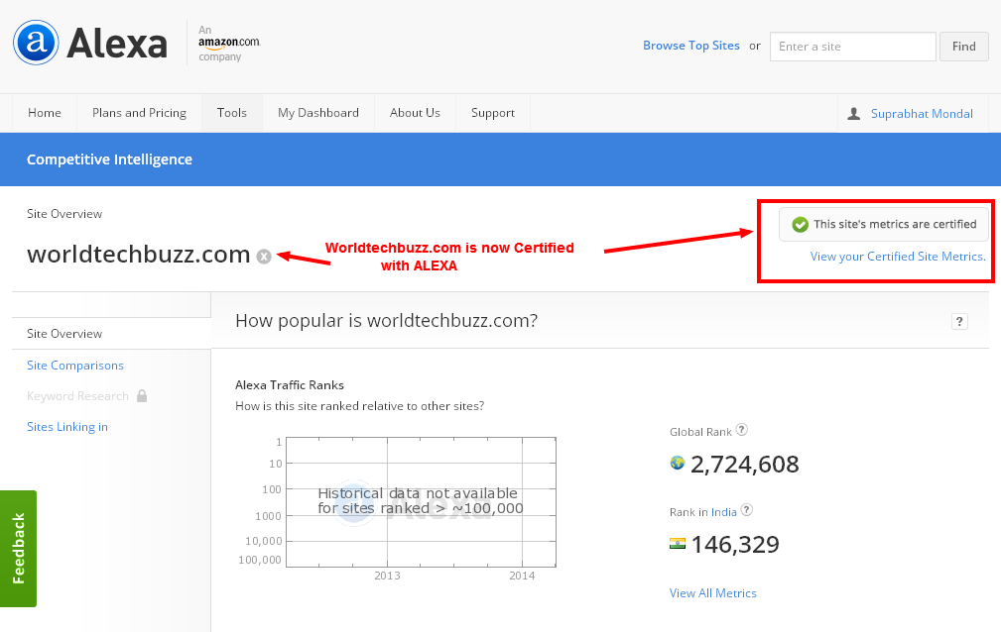
Task: Click the Keyword Research lock icon
Action: (142, 395)
